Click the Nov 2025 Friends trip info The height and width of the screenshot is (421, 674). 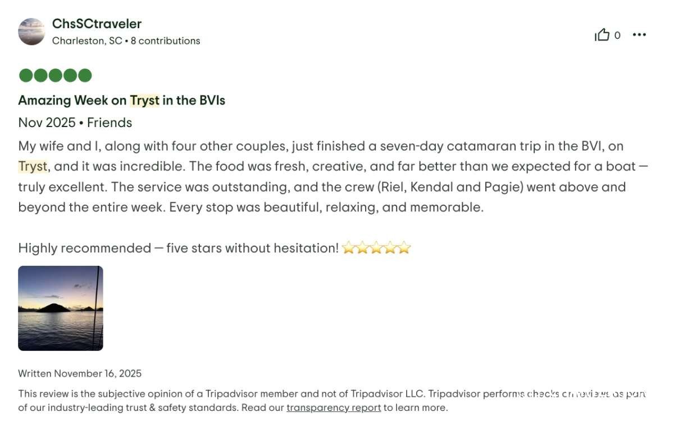point(75,123)
